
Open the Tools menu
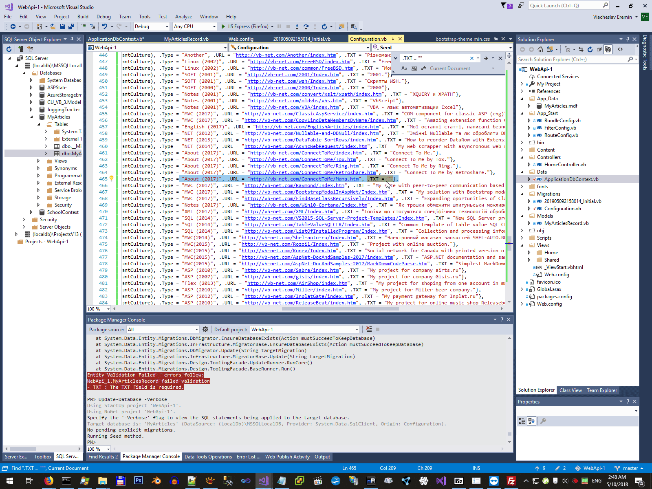click(145, 17)
